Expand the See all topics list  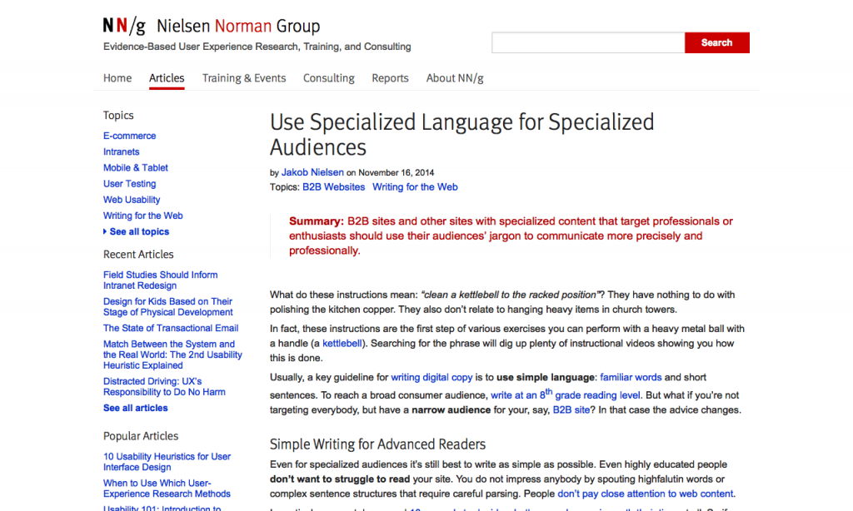136,231
